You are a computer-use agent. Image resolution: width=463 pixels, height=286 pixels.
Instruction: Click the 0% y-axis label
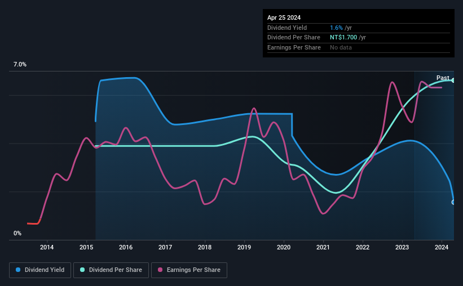[17, 233]
